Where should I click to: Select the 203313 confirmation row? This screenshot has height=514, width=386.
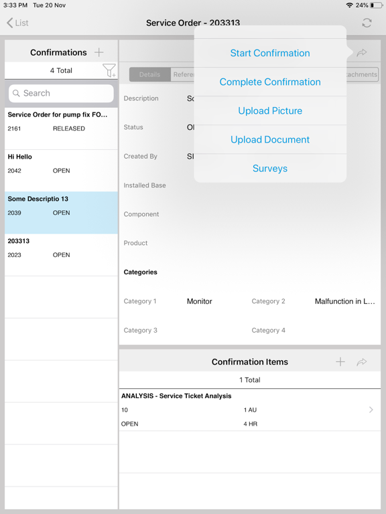pyautogui.click(x=61, y=255)
